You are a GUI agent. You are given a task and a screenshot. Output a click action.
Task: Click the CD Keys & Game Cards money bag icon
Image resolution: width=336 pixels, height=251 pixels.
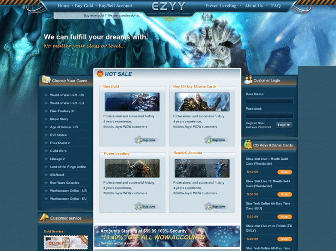click(x=248, y=145)
